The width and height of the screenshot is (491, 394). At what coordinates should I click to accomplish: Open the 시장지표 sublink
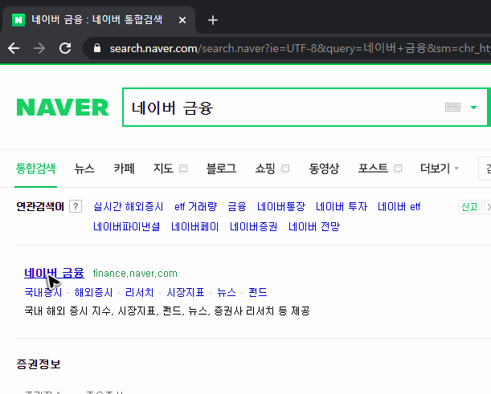tap(186, 292)
